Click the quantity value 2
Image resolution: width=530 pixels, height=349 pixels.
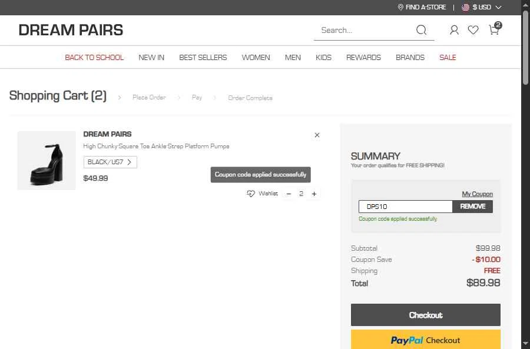point(301,194)
